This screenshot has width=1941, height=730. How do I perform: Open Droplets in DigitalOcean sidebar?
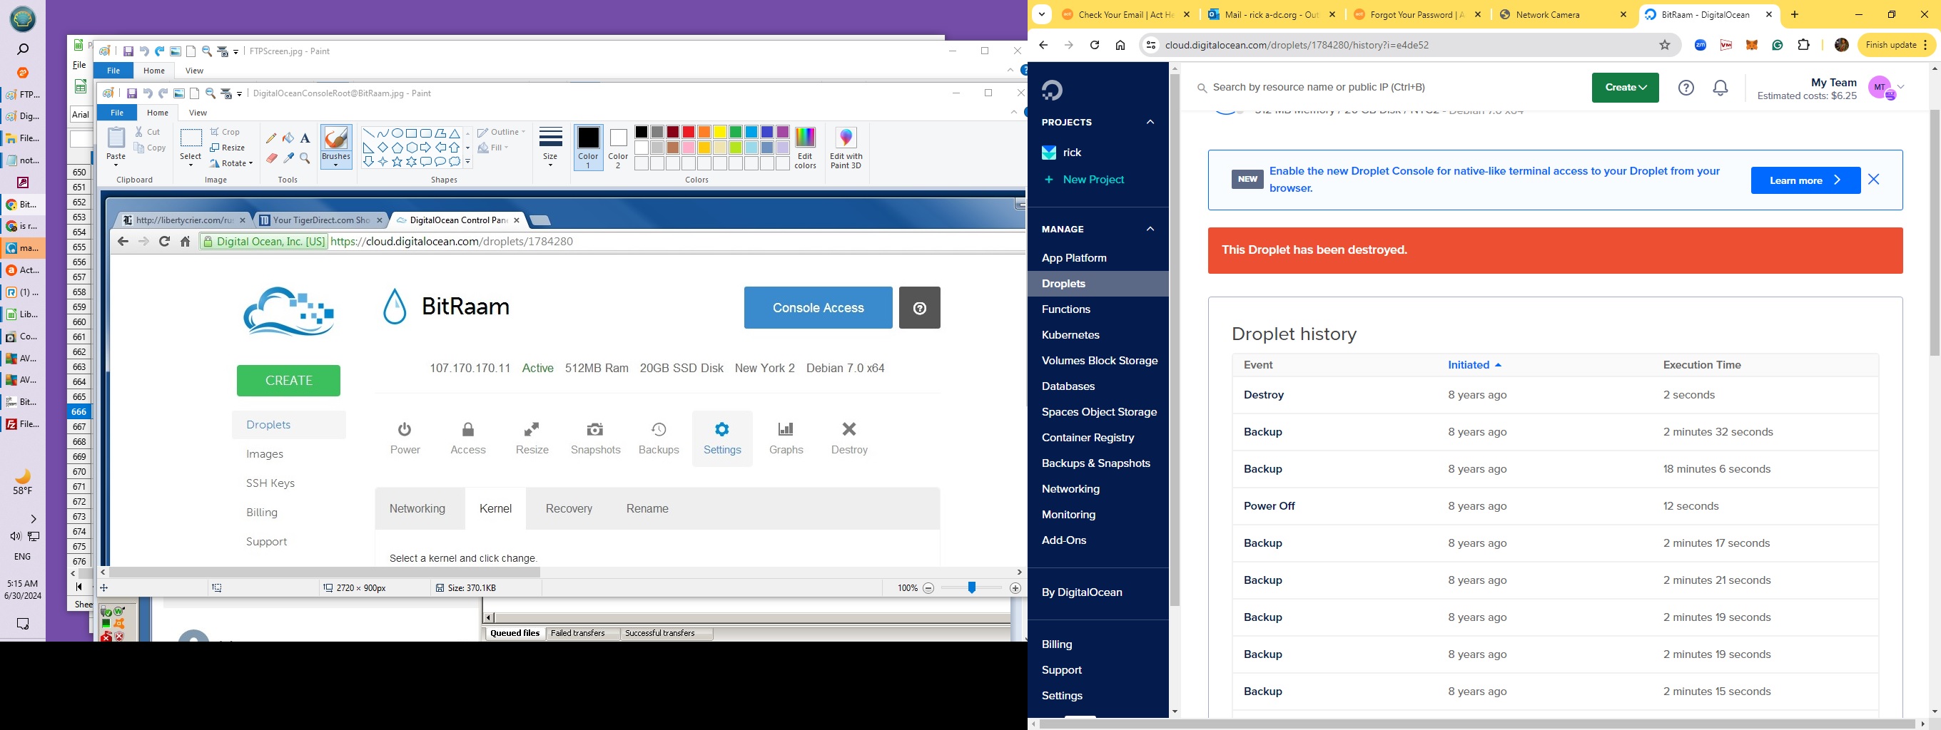(x=1063, y=284)
